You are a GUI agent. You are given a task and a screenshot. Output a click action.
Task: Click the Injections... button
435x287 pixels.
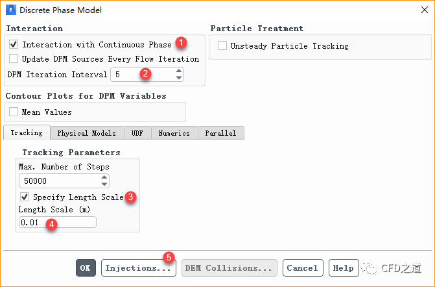point(138,268)
